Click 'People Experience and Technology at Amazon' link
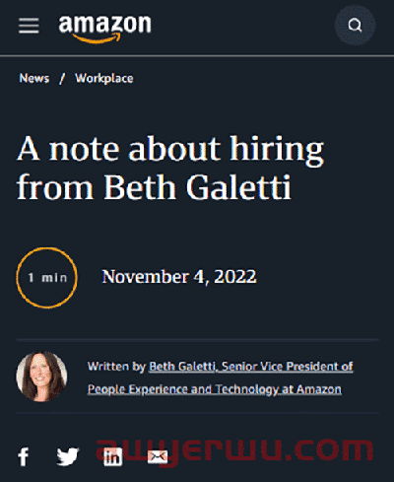Screen dimensions: 394x482 (x=215, y=389)
